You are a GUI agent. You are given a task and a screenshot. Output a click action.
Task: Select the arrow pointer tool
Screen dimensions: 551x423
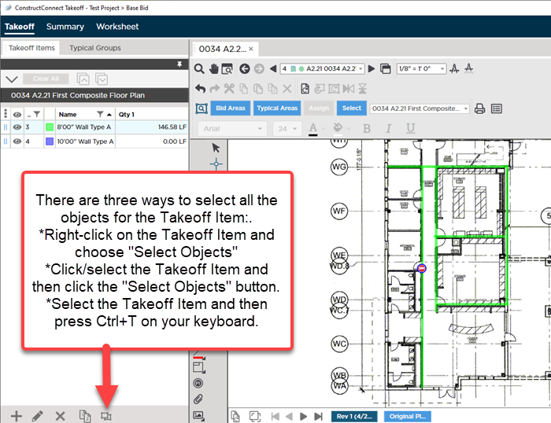tap(216, 148)
